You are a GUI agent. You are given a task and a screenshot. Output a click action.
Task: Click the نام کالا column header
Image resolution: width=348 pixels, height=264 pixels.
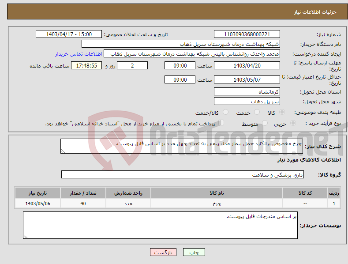(217, 193)
